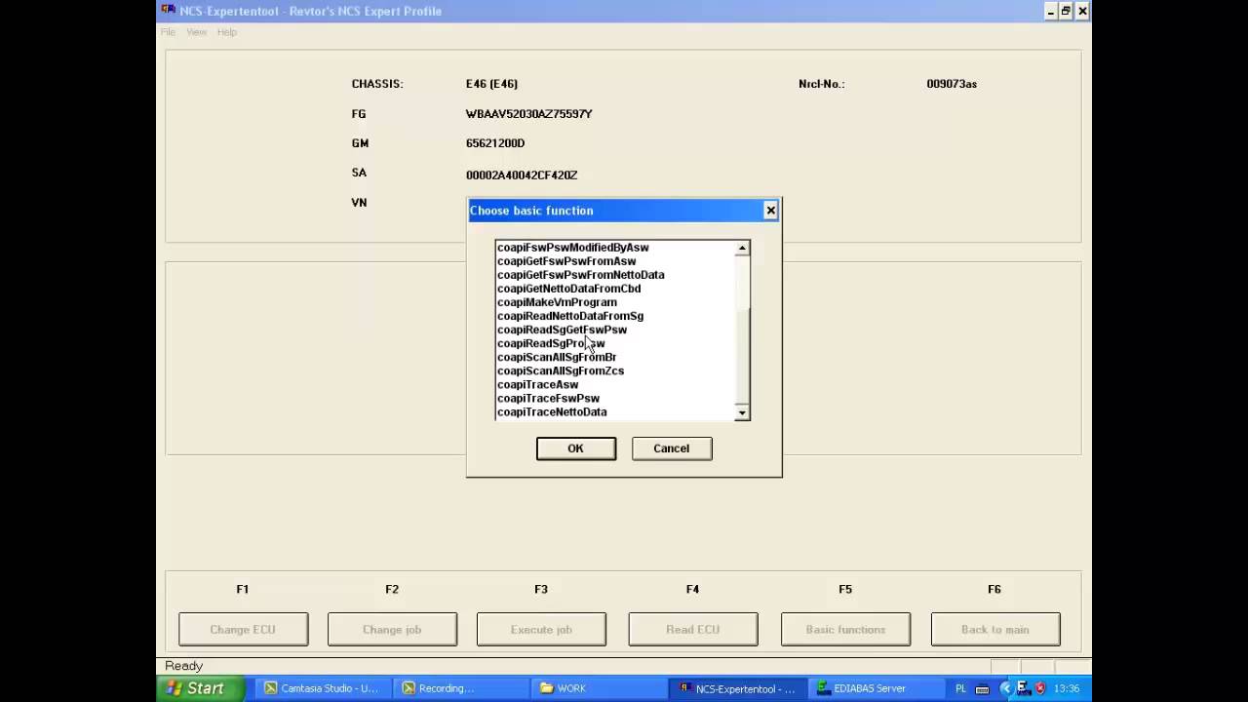Expand hidden tray icons with the chevron

pos(1006,688)
